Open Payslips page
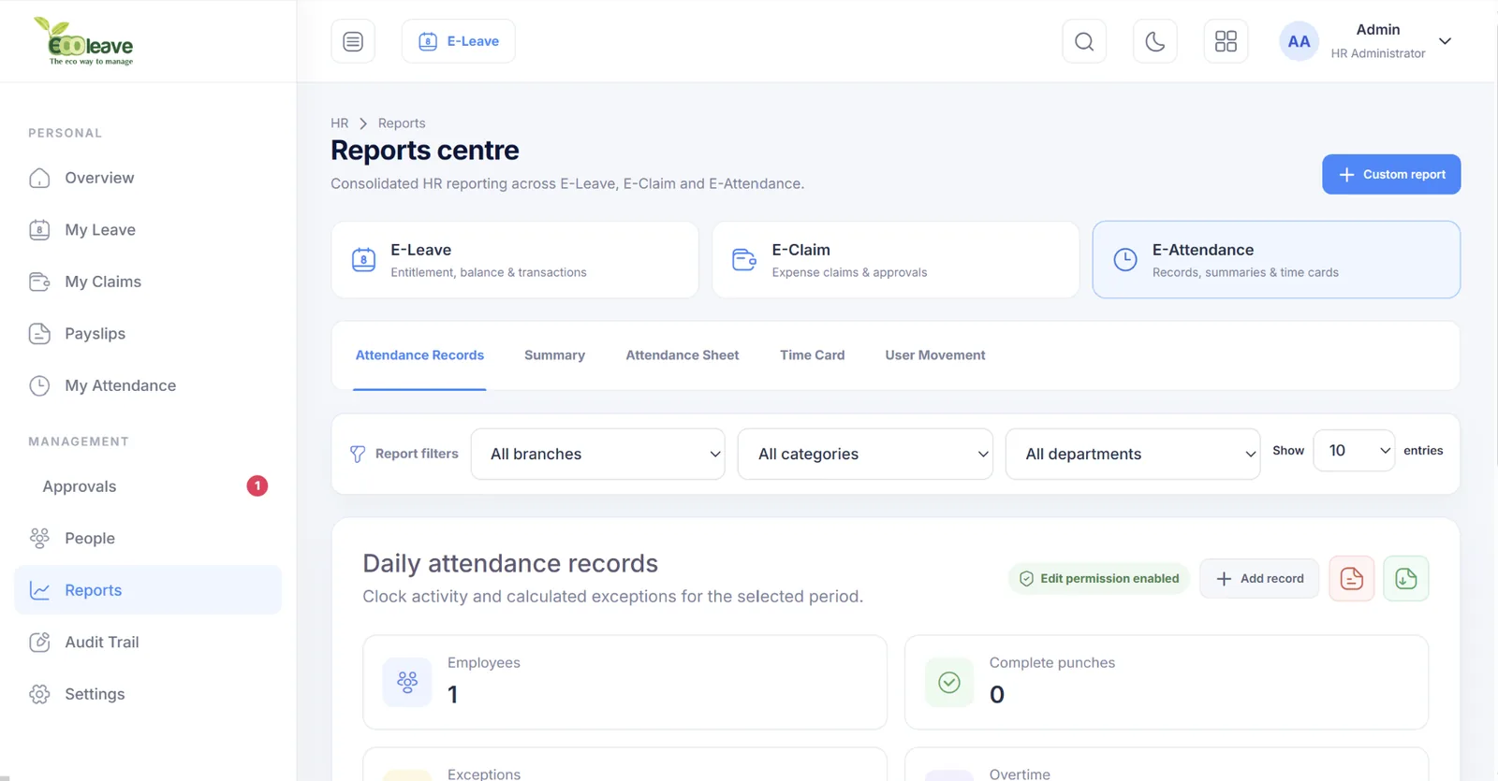The image size is (1498, 781). click(x=95, y=334)
